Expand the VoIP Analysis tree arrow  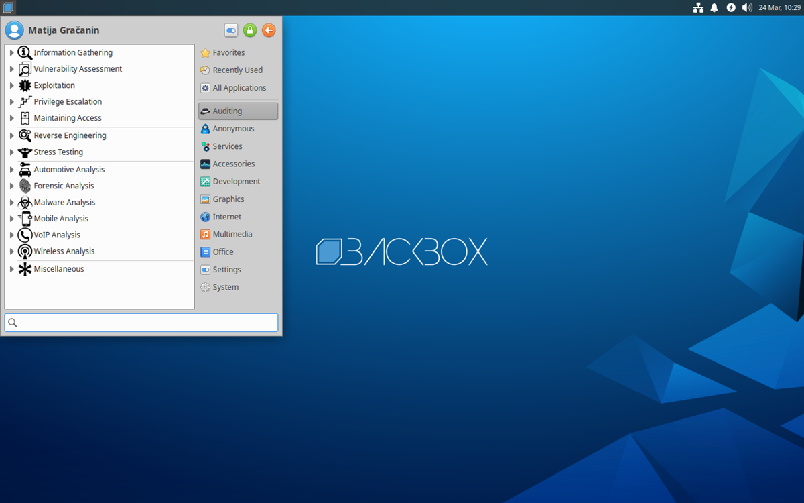[12, 235]
